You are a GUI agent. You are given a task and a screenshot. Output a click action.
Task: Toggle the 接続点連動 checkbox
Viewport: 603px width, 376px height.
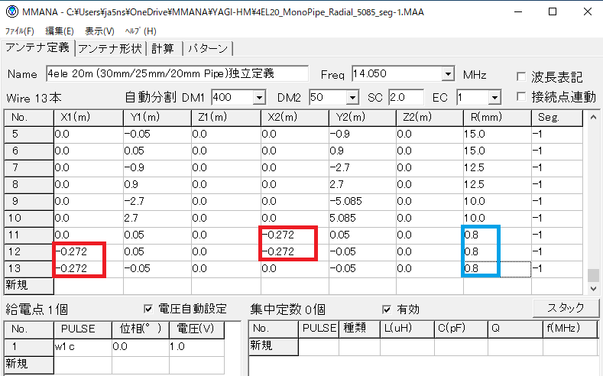[x=521, y=97]
